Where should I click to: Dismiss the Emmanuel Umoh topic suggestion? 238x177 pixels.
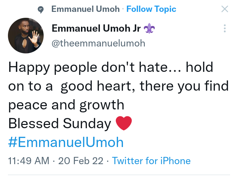(x=225, y=9)
